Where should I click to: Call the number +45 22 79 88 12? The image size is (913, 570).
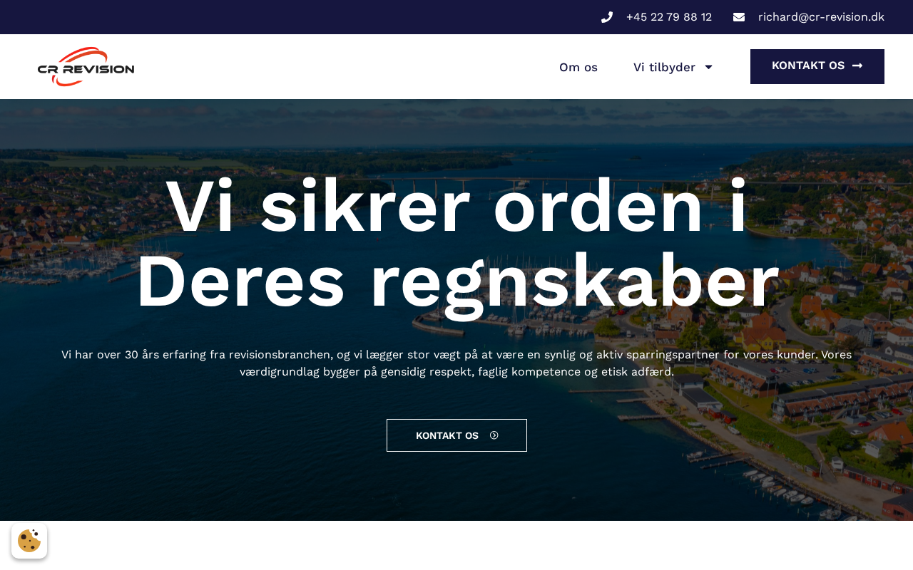[669, 17]
